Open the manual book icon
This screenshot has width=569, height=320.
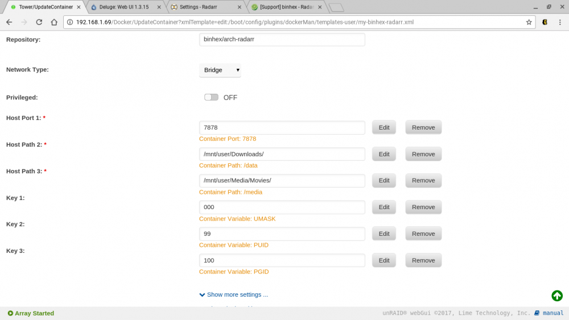click(x=537, y=313)
